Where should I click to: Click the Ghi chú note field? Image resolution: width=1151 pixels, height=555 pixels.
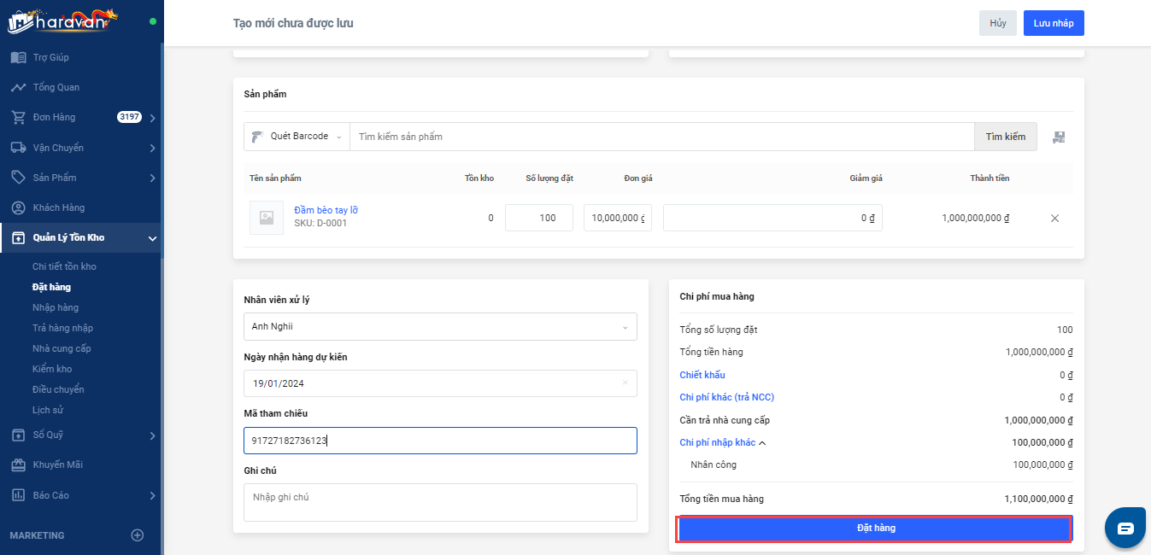coord(440,502)
